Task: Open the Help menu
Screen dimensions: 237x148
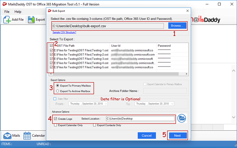Action: 18,11
